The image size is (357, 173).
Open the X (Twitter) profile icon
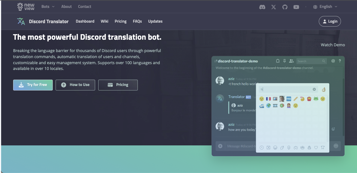point(274,7)
